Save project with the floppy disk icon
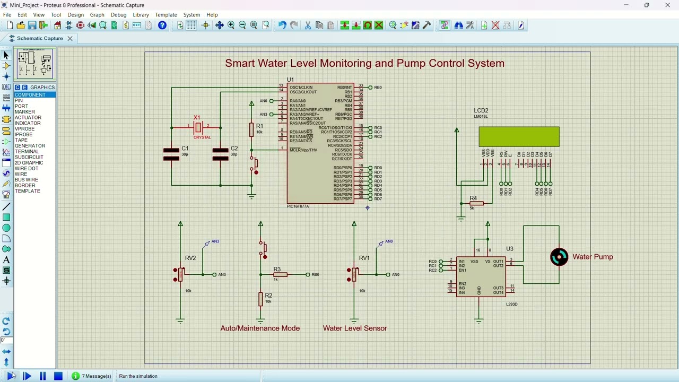 click(32, 25)
